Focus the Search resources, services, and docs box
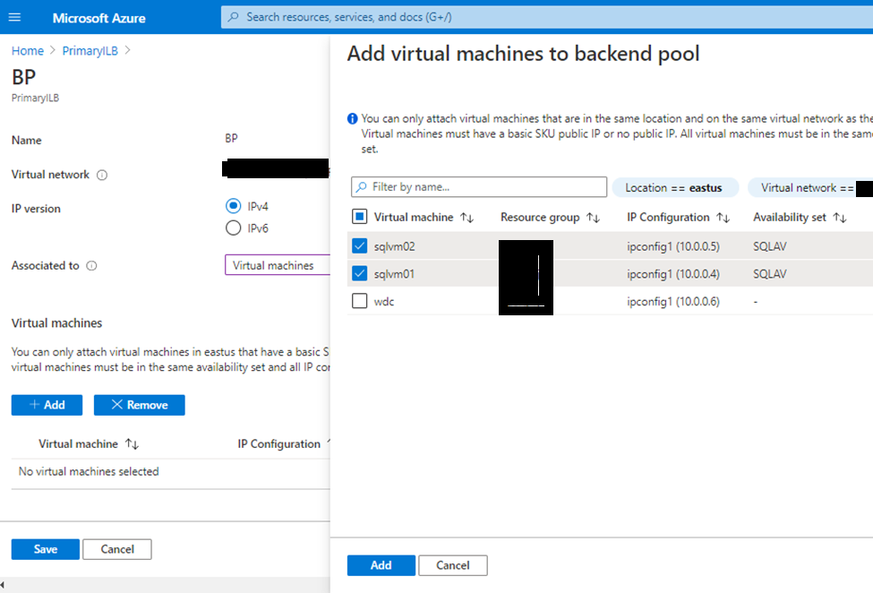873x593 pixels. pos(547,17)
